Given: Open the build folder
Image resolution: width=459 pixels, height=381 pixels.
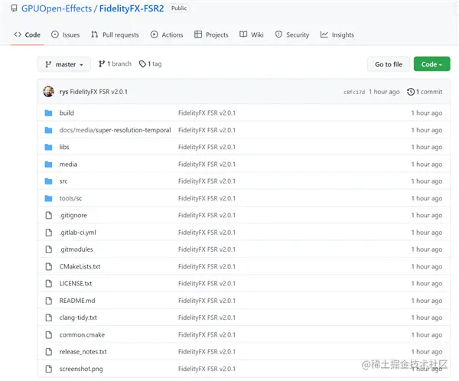Looking at the screenshot, I should [x=67, y=112].
